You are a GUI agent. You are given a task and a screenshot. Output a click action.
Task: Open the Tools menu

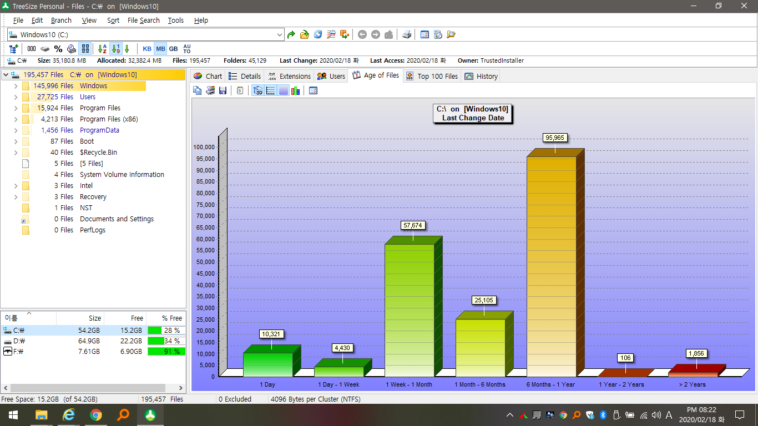tap(176, 20)
